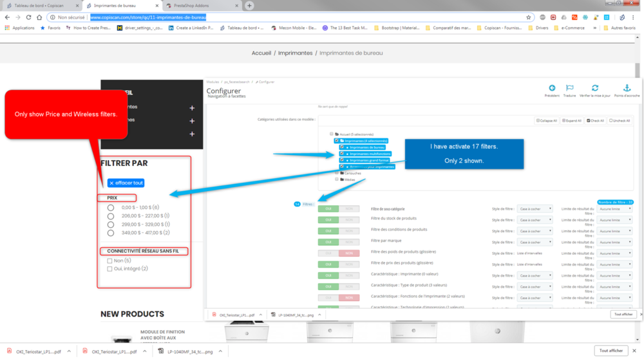
Task: Open the browser home page icon
Action: [x=39, y=17]
